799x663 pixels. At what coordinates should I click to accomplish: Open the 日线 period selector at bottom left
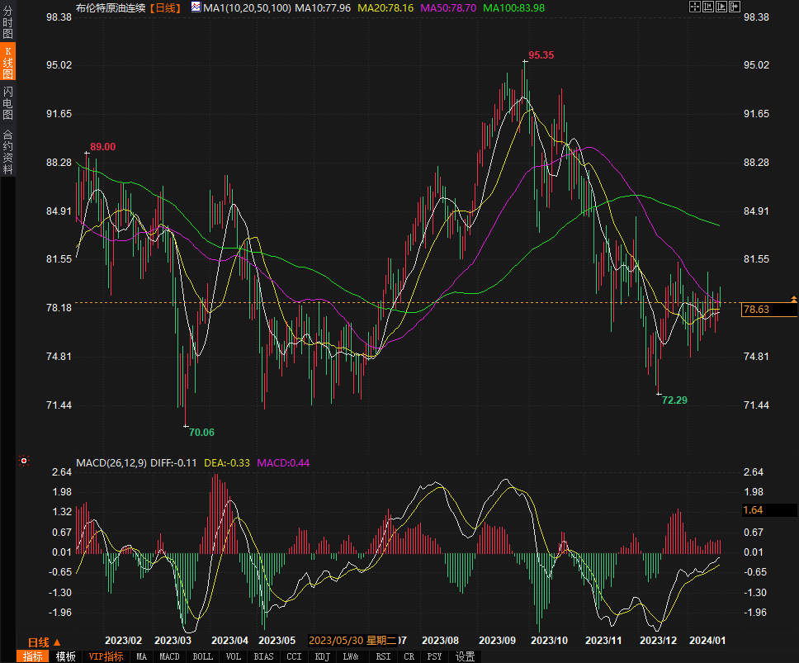[45, 642]
